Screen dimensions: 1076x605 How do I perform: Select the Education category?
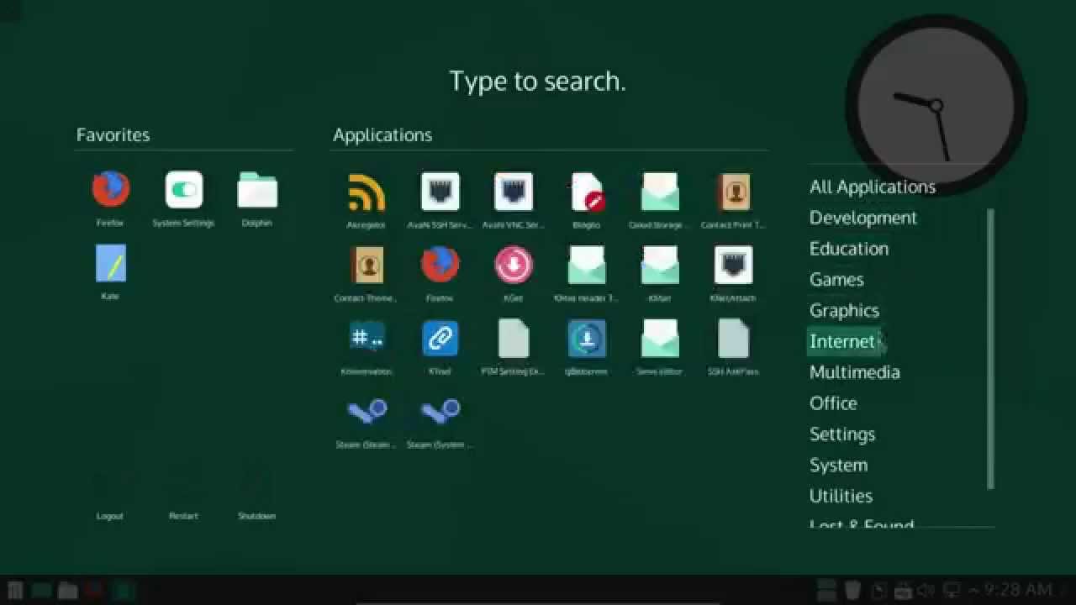848,249
